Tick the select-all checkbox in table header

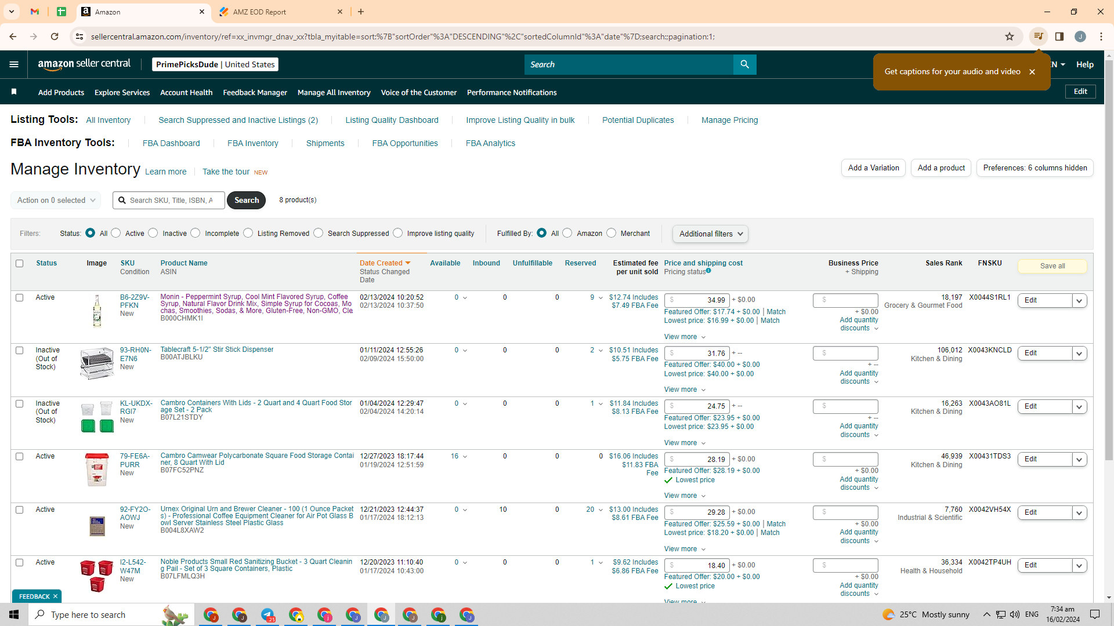(x=20, y=263)
